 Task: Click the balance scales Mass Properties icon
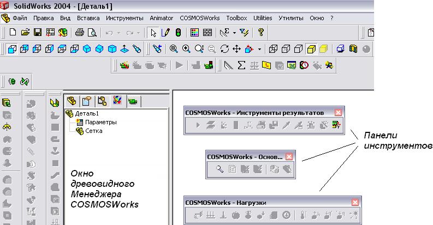(x=254, y=65)
